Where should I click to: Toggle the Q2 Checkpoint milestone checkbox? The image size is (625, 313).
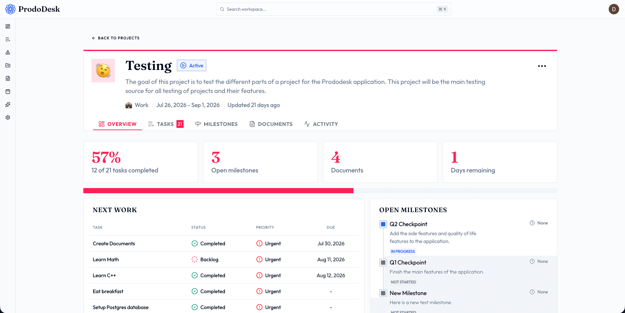point(383,224)
